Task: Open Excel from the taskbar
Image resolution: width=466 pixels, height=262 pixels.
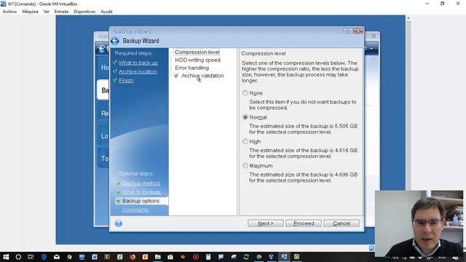Action: pyautogui.click(x=119, y=257)
